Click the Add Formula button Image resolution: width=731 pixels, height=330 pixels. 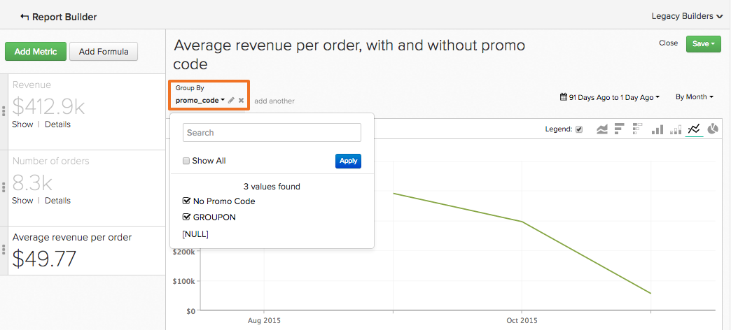click(104, 51)
